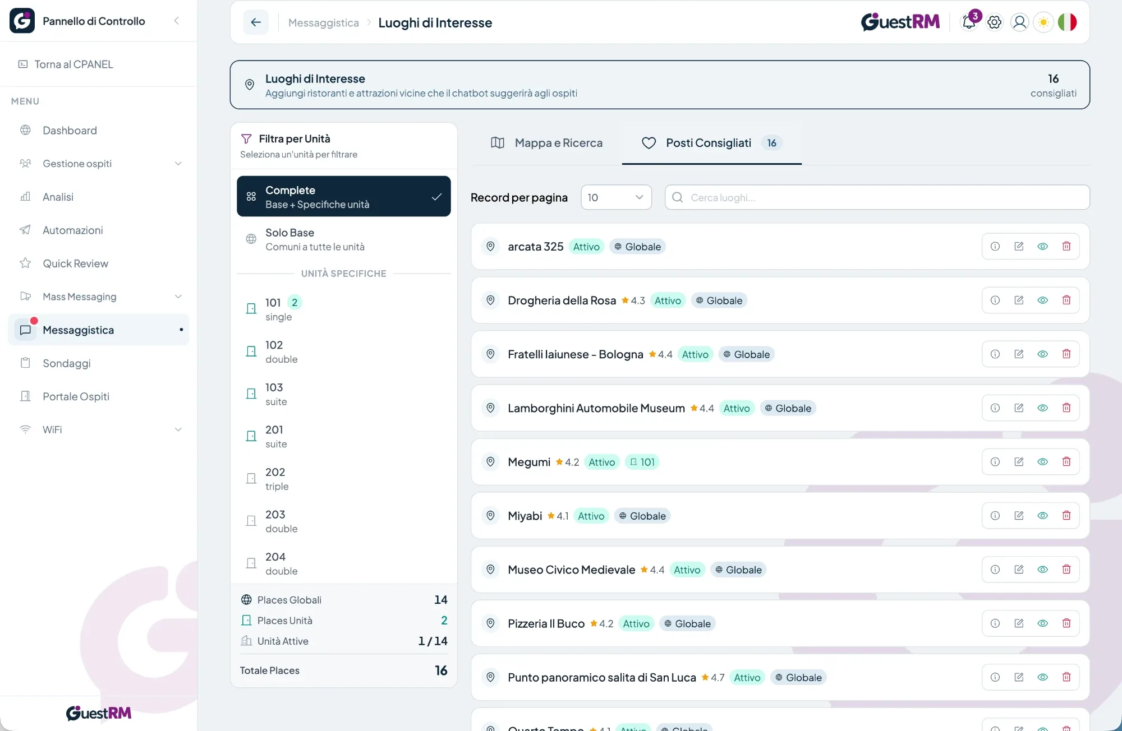
Task: Filter by unit 101 single
Action: (x=344, y=309)
